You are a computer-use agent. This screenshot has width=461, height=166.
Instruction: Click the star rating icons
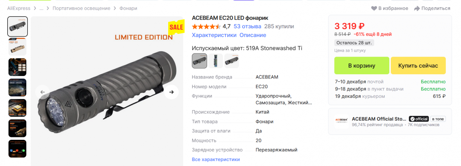tap(206, 27)
